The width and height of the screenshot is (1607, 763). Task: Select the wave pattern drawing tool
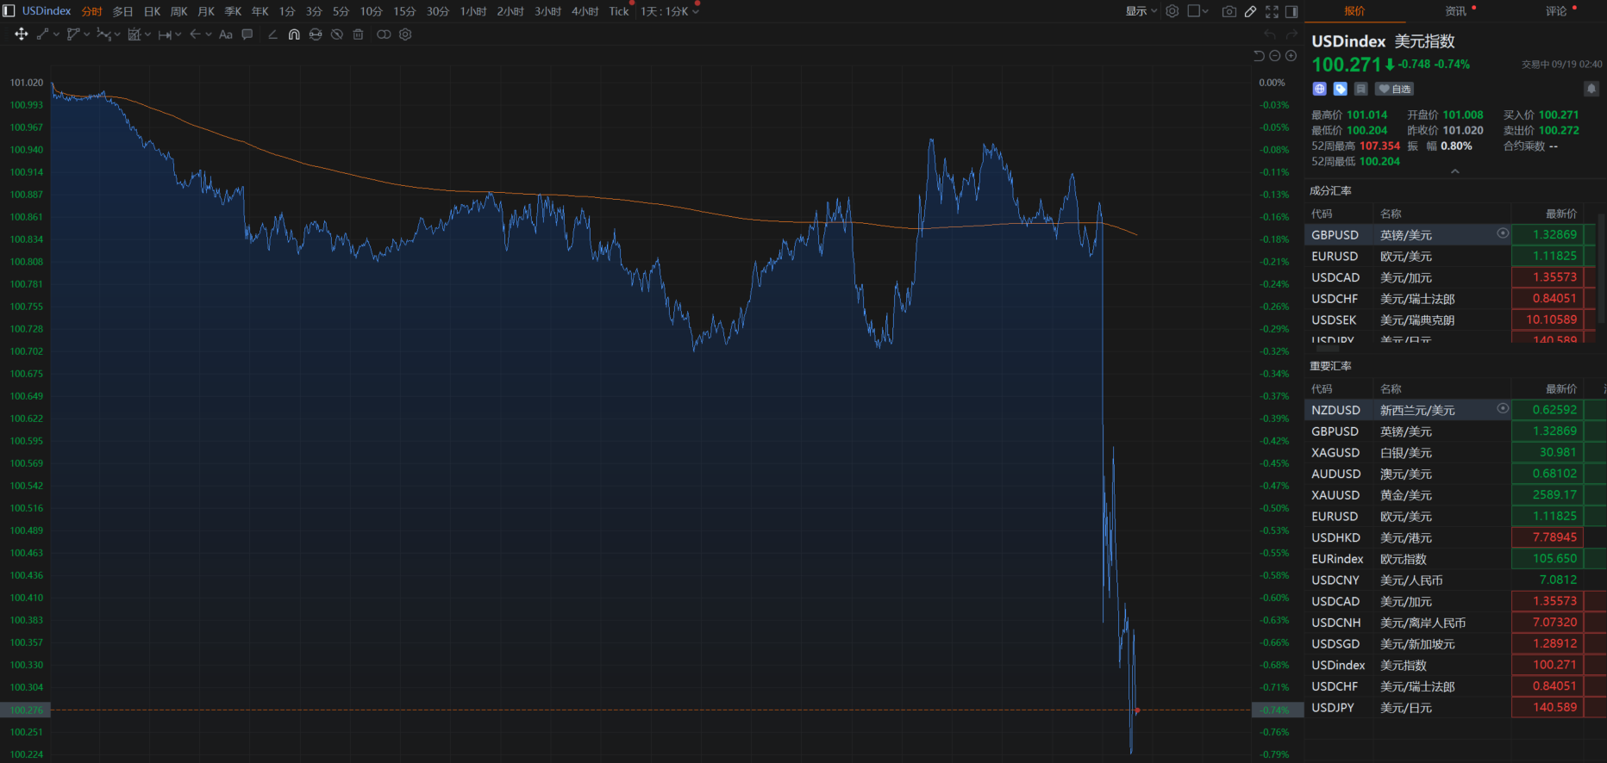(103, 34)
